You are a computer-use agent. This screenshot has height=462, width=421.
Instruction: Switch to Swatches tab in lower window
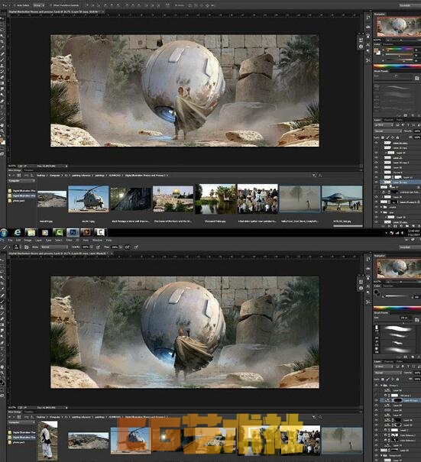[388, 286]
